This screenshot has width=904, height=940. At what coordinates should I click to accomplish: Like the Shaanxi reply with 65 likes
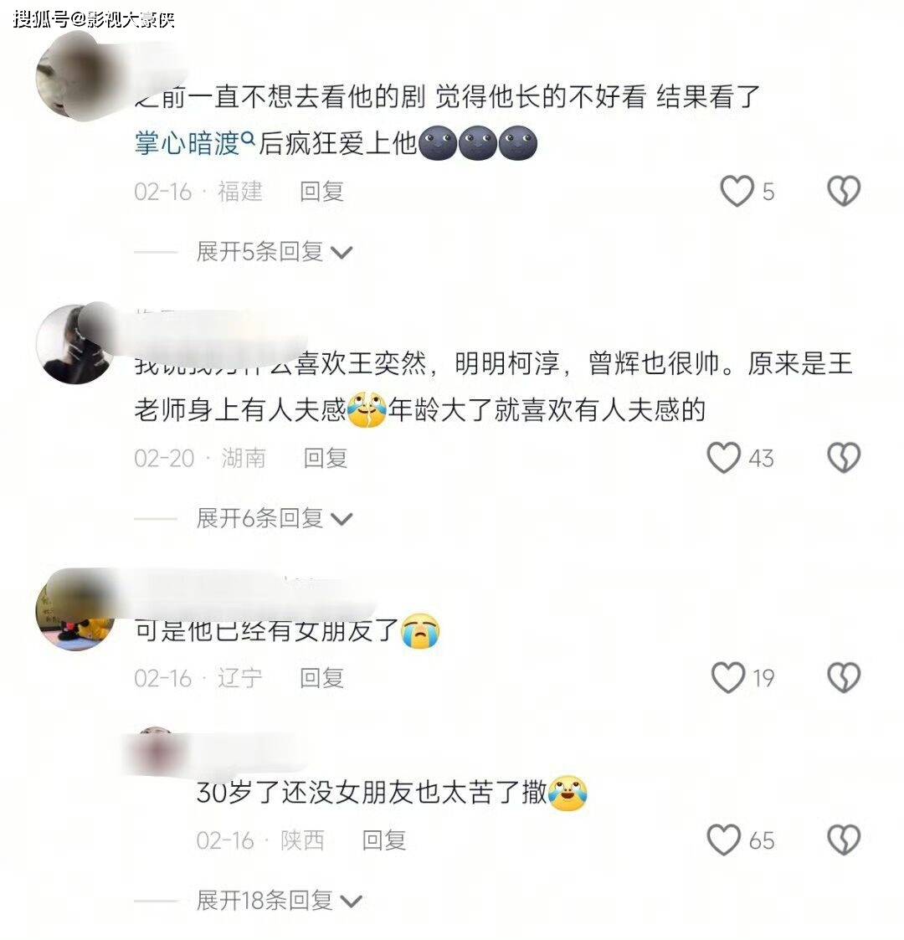pos(723,840)
